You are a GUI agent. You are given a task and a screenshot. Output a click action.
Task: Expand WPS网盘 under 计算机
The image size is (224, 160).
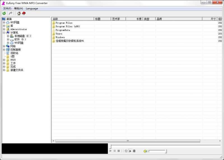coord(8,43)
